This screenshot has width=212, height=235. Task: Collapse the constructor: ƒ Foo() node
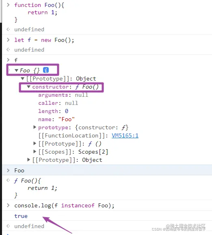point(28,87)
